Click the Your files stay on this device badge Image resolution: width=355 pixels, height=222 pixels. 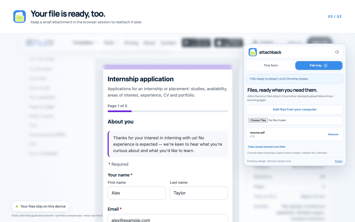tap(41, 206)
